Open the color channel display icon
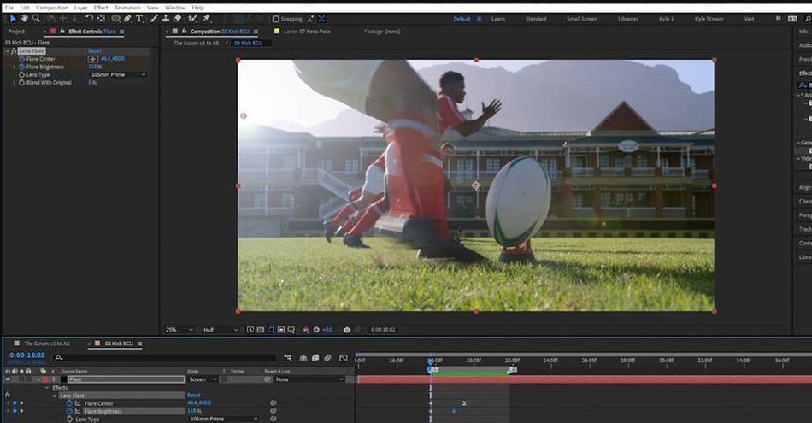This screenshot has width=812, height=423. [x=306, y=330]
